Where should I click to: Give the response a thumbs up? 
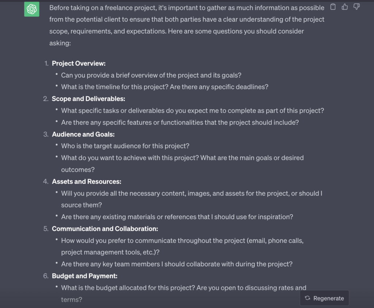tap(345, 7)
